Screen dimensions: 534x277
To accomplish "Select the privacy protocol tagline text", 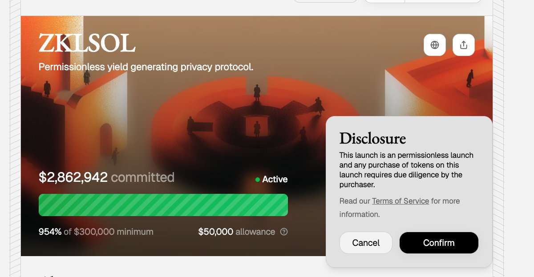I will click(146, 67).
